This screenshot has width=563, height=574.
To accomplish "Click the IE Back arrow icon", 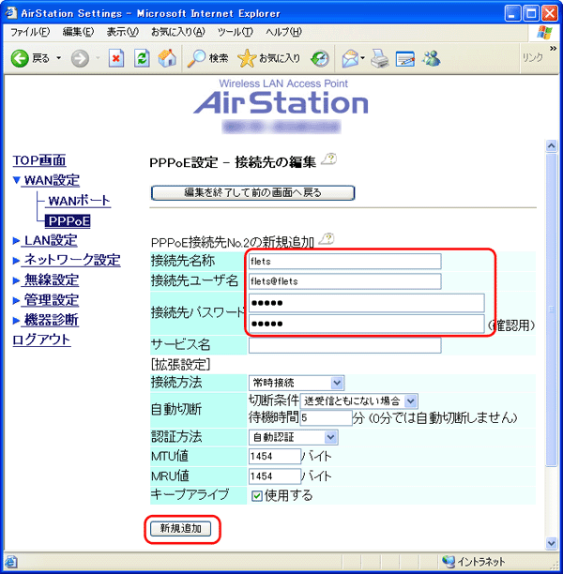I will coord(20,58).
